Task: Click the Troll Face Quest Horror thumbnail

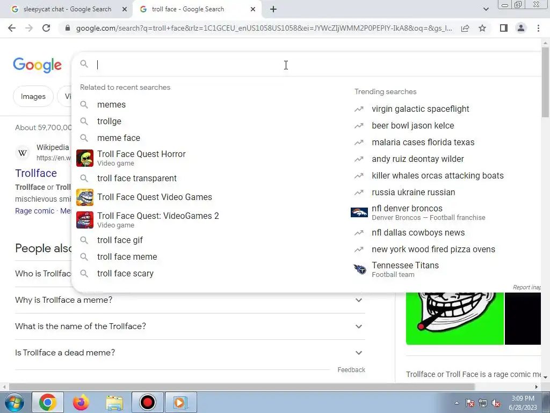Action: (x=85, y=158)
